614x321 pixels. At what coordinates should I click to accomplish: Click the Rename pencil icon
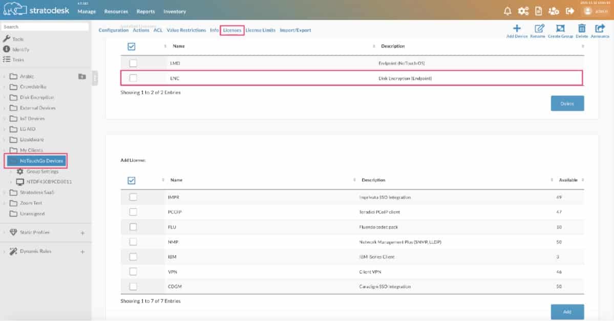[x=539, y=28]
